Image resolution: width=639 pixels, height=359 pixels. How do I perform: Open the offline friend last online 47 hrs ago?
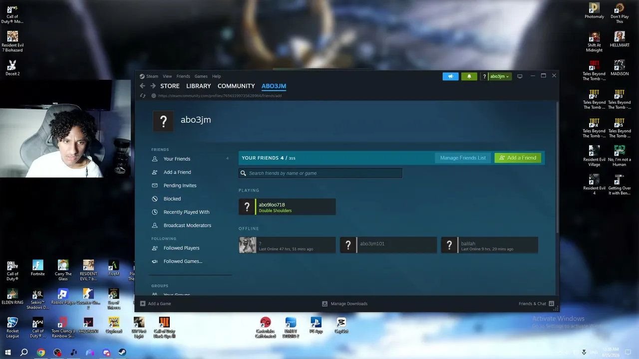287,245
